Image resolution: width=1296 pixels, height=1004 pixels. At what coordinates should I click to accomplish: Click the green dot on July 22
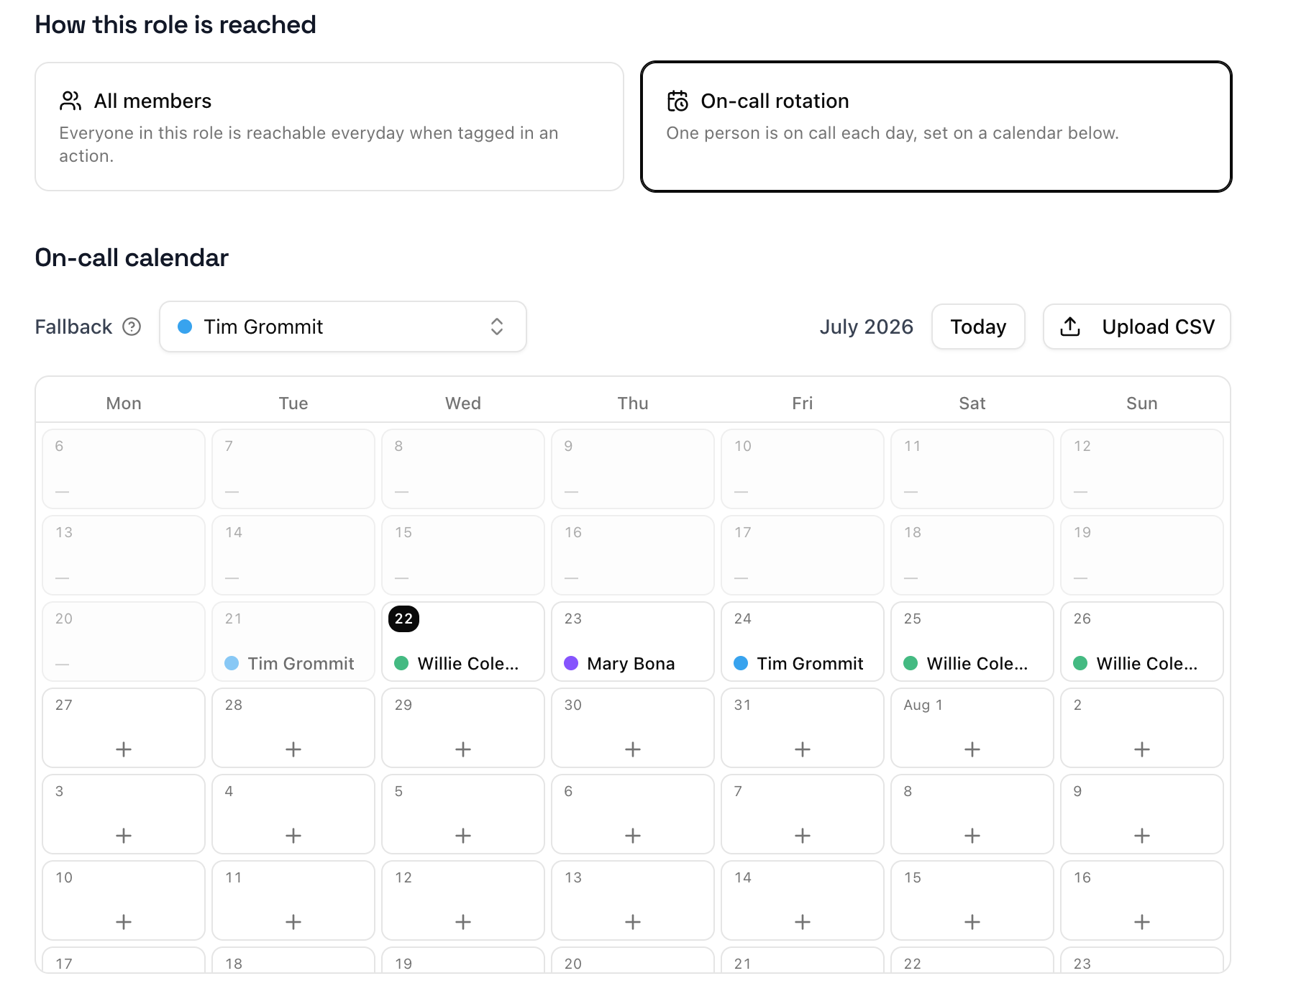(401, 663)
